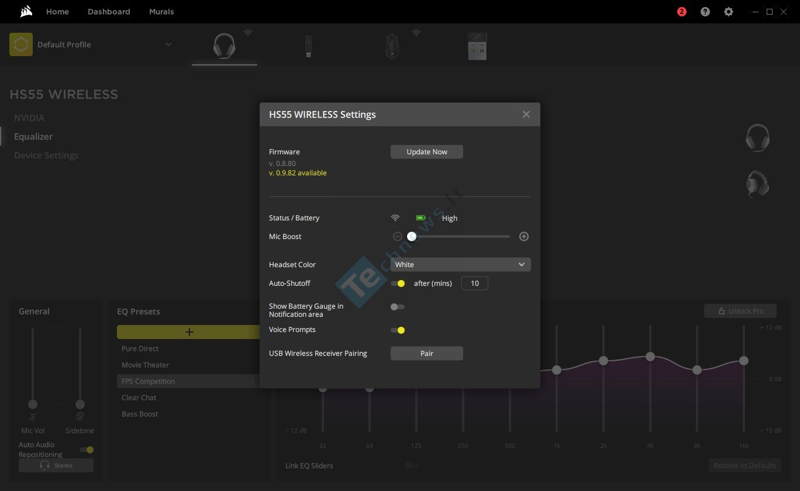Close the HS55 WIRELESS Settings dialog
This screenshot has height=491, width=800.
[x=526, y=115]
